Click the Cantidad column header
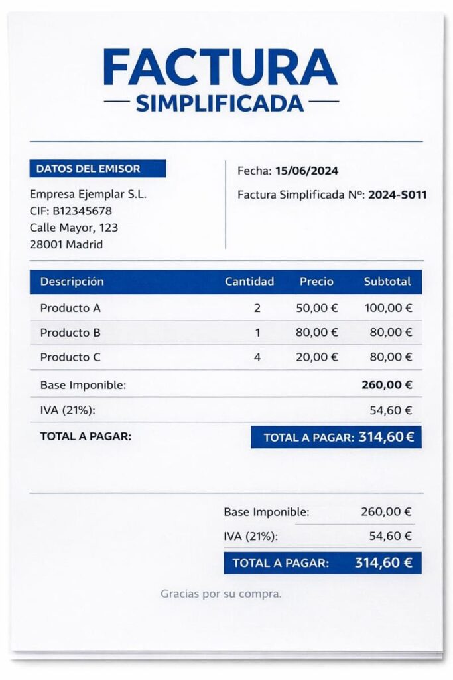This screenshot has height=680, width=453. coord(249,282)
